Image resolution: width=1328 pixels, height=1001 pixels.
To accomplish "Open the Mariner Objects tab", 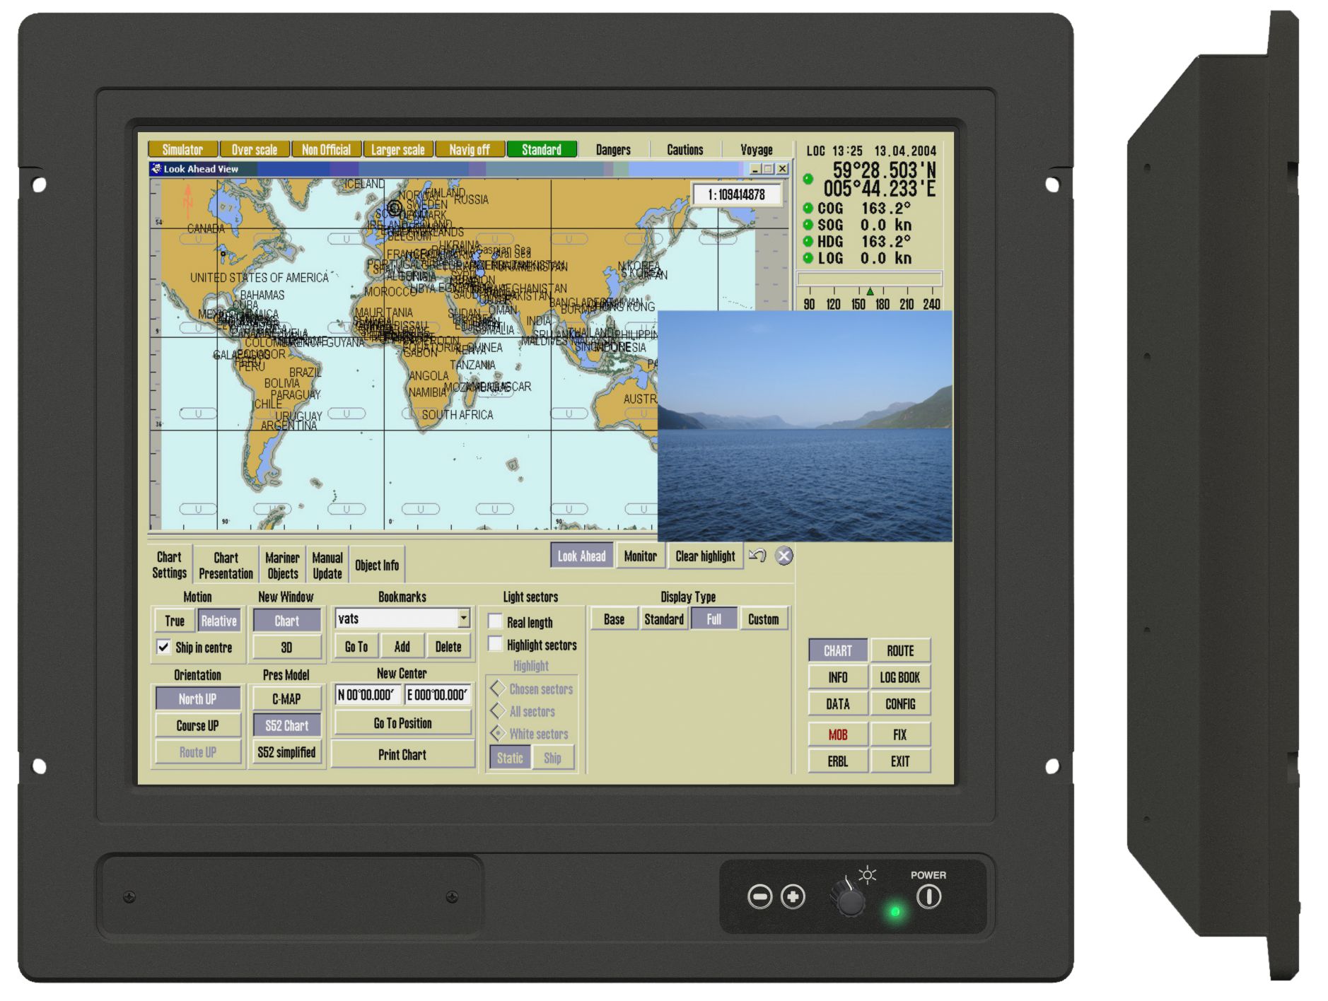I will (282, 566).
